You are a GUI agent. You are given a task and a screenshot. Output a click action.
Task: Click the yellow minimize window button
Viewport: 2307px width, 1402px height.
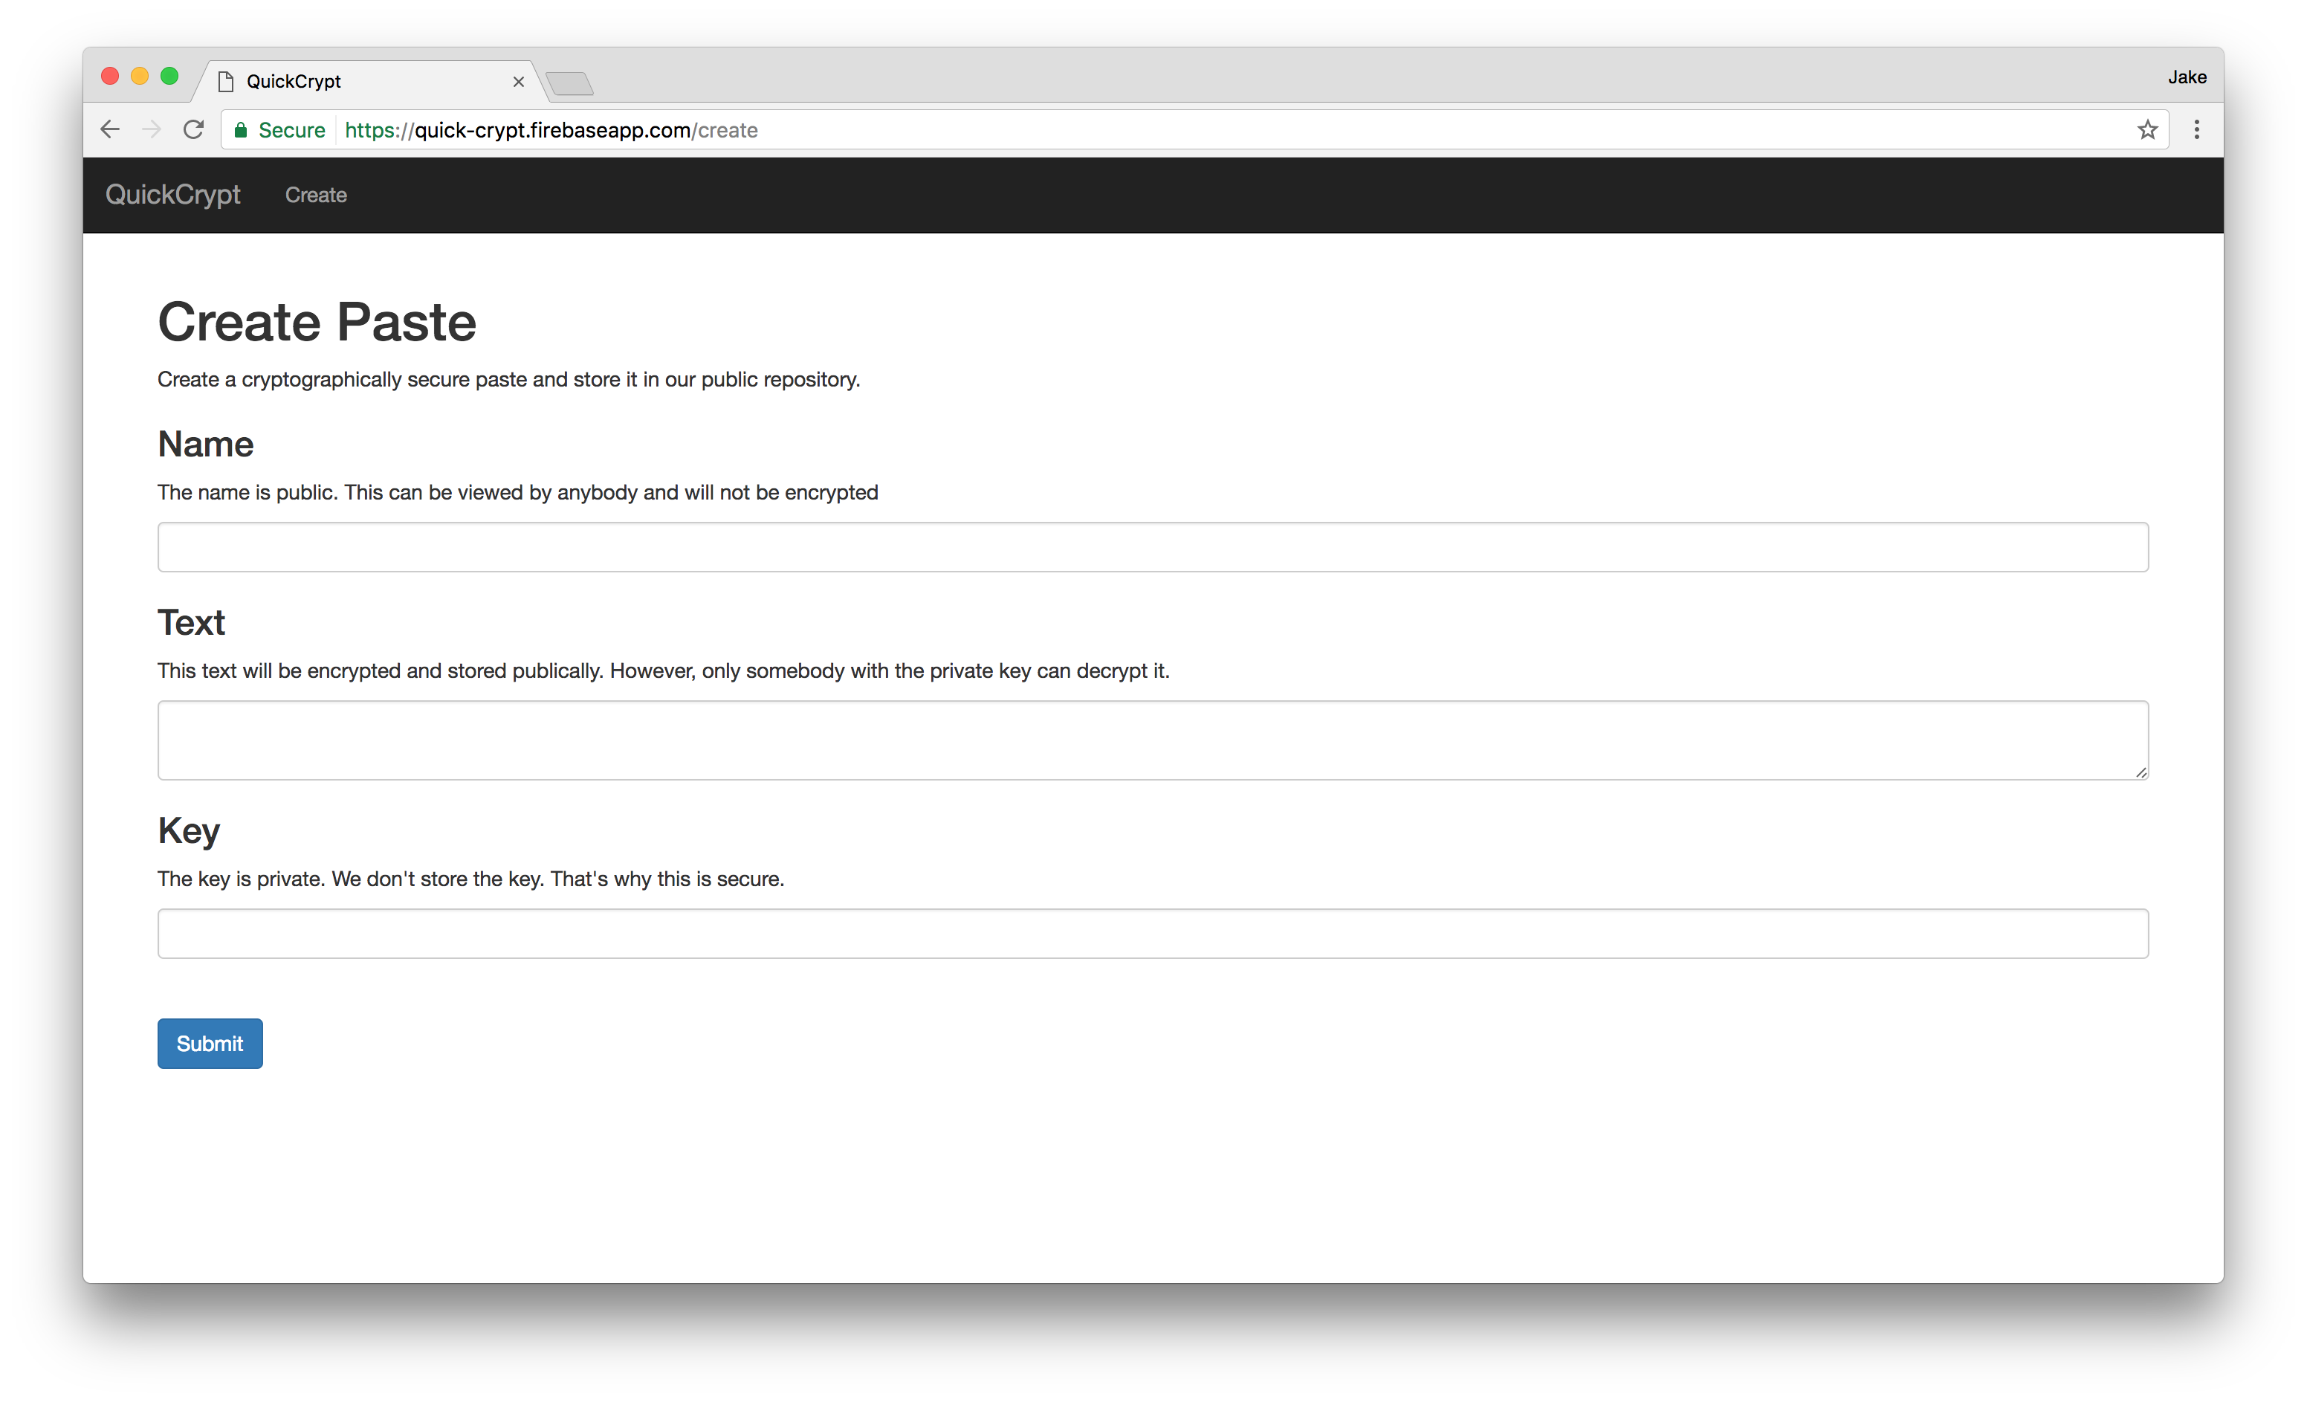[140, 76]
